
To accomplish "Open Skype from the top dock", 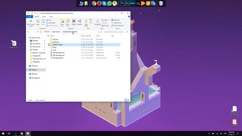I will click(104, 3).
